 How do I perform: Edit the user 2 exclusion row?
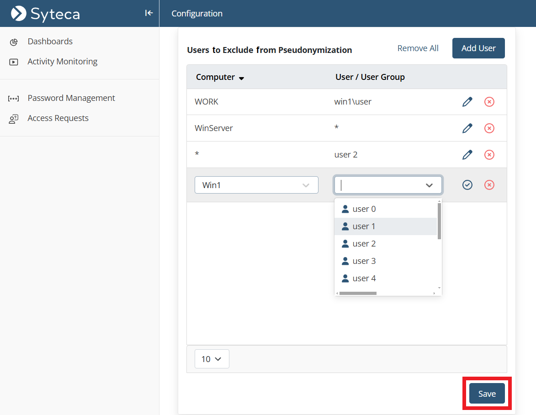[x=467, y=155]
